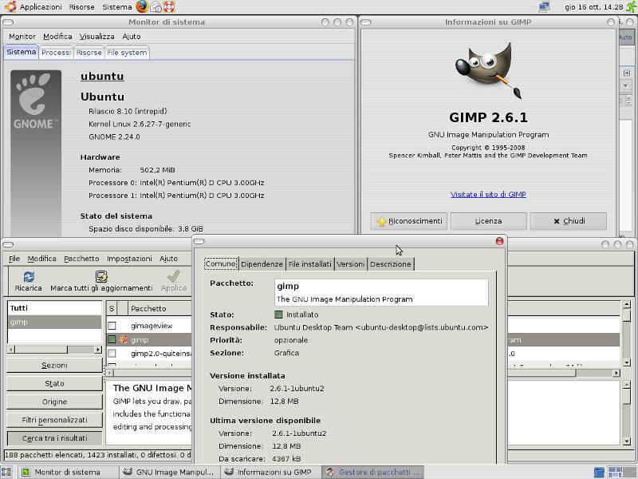Click the Stato filter button
Screen dimensions: 638x479
tap(54, 384)
